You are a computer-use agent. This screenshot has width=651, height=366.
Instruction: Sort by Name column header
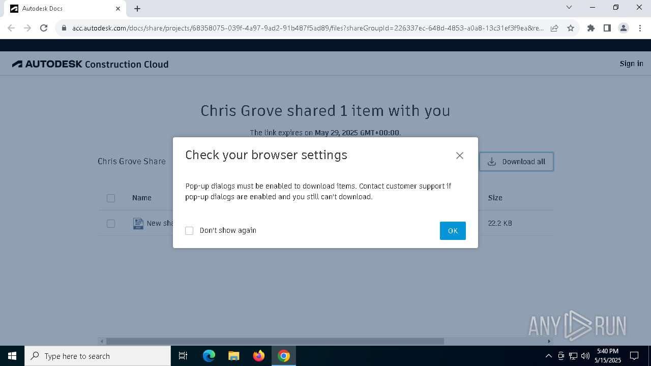[142, 198]
